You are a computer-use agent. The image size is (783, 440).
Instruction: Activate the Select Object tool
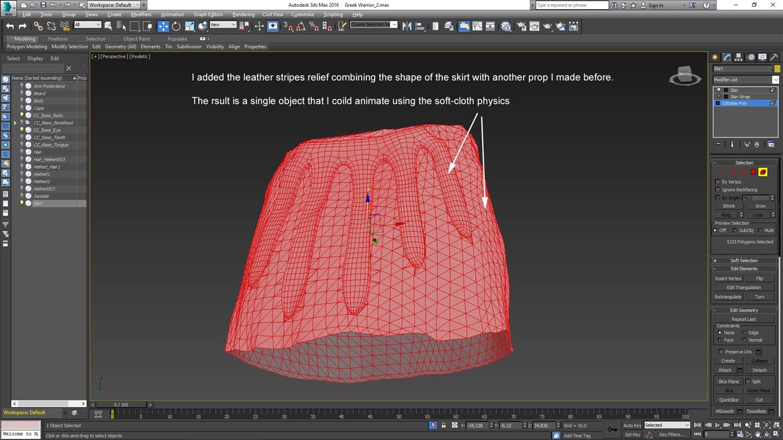tap(108, 26)
